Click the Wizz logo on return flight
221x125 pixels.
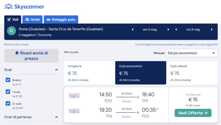click(74, 111)
